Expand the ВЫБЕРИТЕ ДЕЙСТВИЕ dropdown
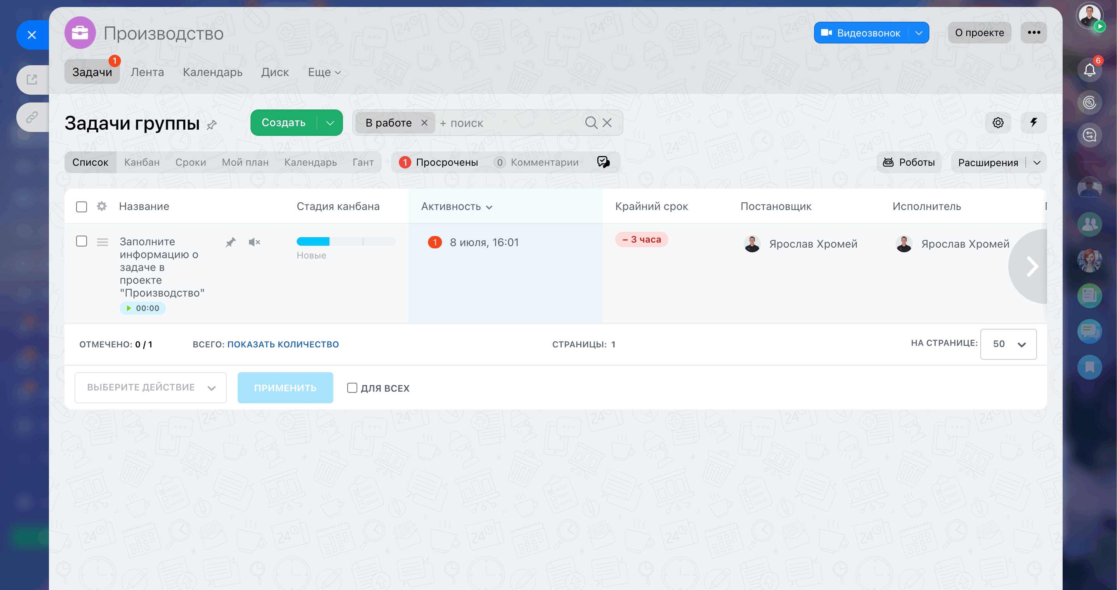 point(150,387)
